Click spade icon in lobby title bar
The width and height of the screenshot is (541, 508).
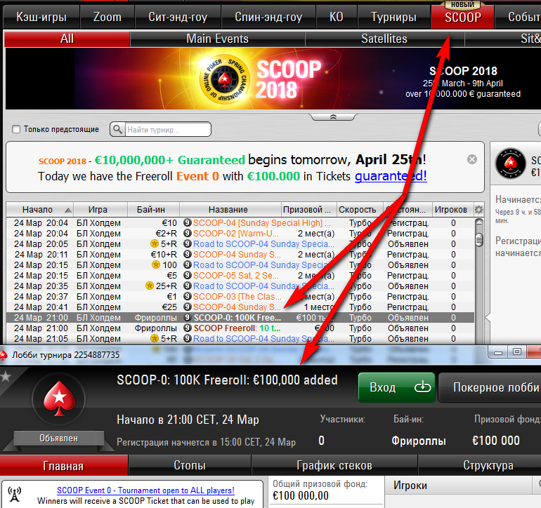(4, 355)
